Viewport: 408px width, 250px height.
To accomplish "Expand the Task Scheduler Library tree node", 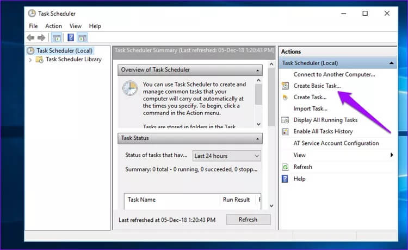I will [x=30, y=60].
